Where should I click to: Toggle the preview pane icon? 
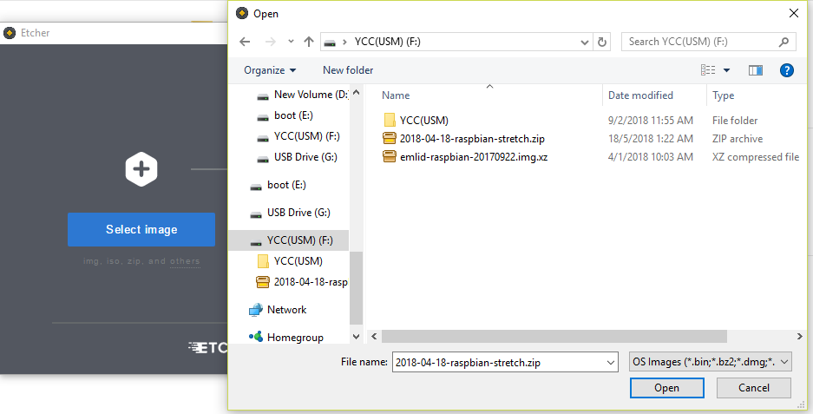pos(755,70)
